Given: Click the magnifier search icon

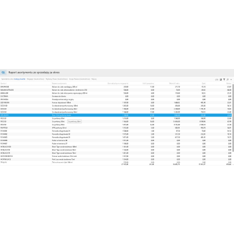Looking at the screenshot, I should pos(228,80).
